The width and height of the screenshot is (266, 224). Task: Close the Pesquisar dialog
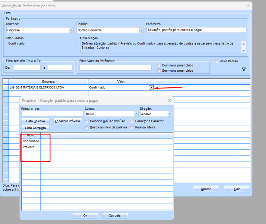pyautogui.click(x=169, y=100)
